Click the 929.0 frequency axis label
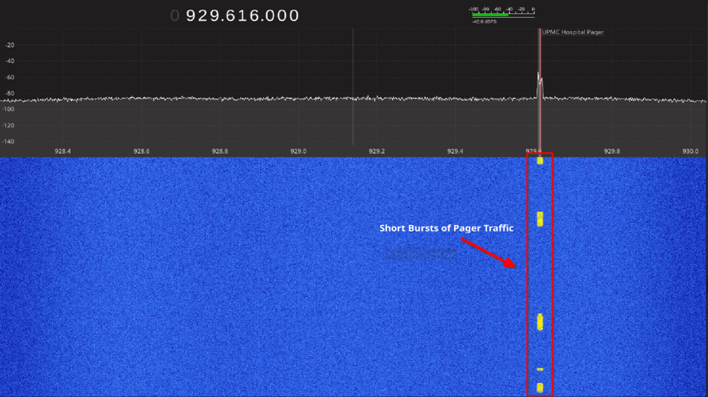Image resolution: width=708 pixels, height=397 pixels. pos(298,151)
